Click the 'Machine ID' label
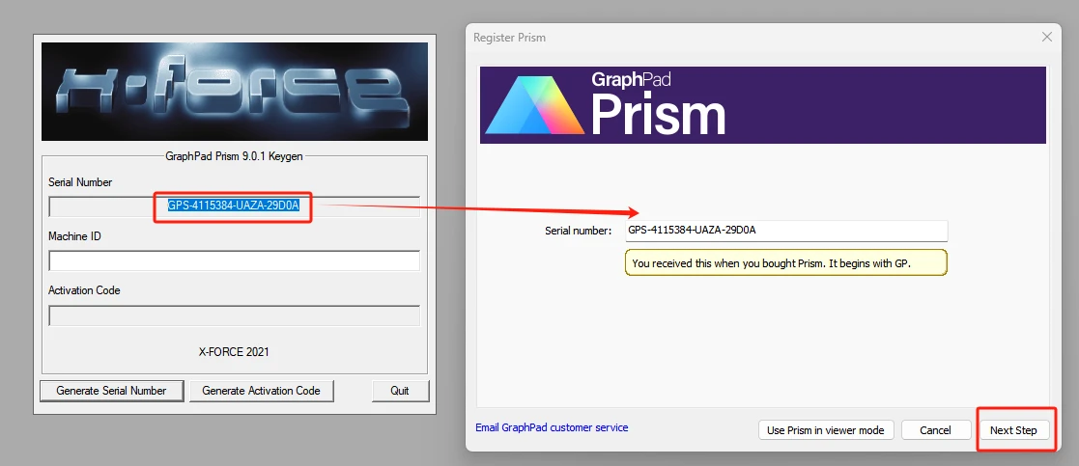 (74, 236)
